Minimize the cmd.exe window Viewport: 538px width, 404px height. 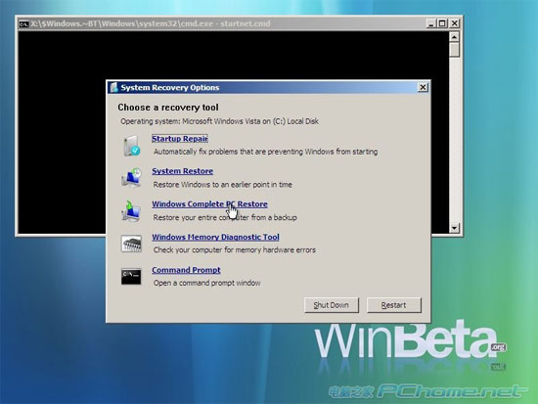tap(431, 23)
